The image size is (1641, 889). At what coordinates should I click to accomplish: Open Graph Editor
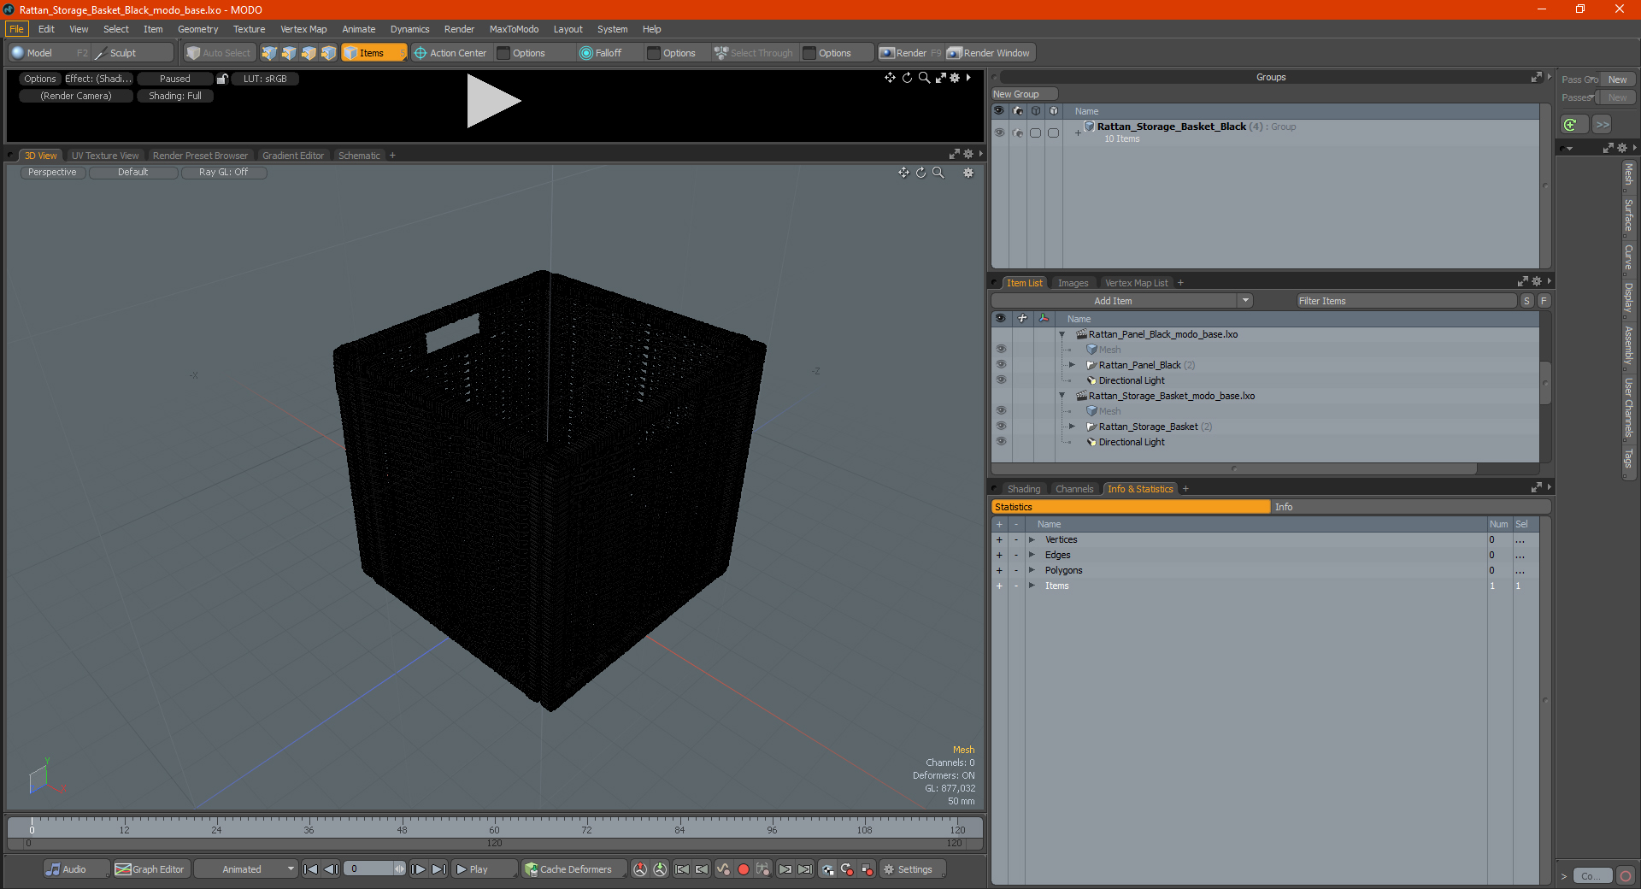pyautogui.click(x=150, y=869)
